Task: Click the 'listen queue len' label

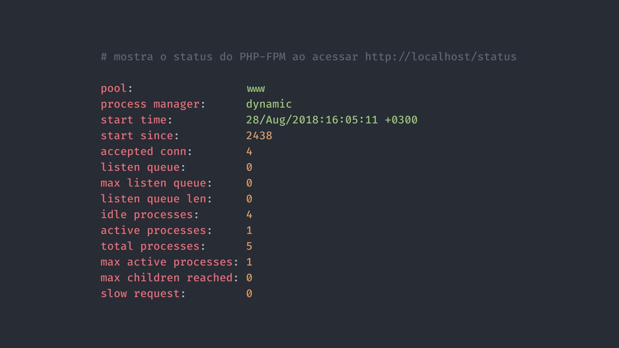Action: point(153,199)
